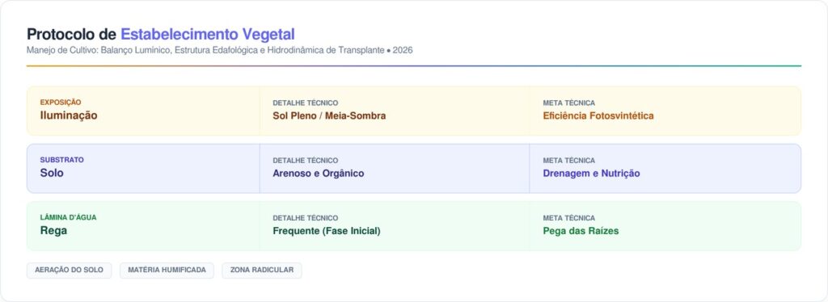The height and width of the screenshot is (302, 828).
Task: Click the EXPOSIÇÃO category label
Action: point(61,103)
